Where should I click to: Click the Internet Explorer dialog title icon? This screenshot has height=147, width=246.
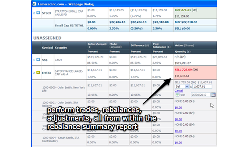point(34,4)
